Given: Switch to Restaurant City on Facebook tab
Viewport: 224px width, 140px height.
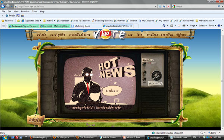Looking at the screenshot, I should click(x=24, y=26).
